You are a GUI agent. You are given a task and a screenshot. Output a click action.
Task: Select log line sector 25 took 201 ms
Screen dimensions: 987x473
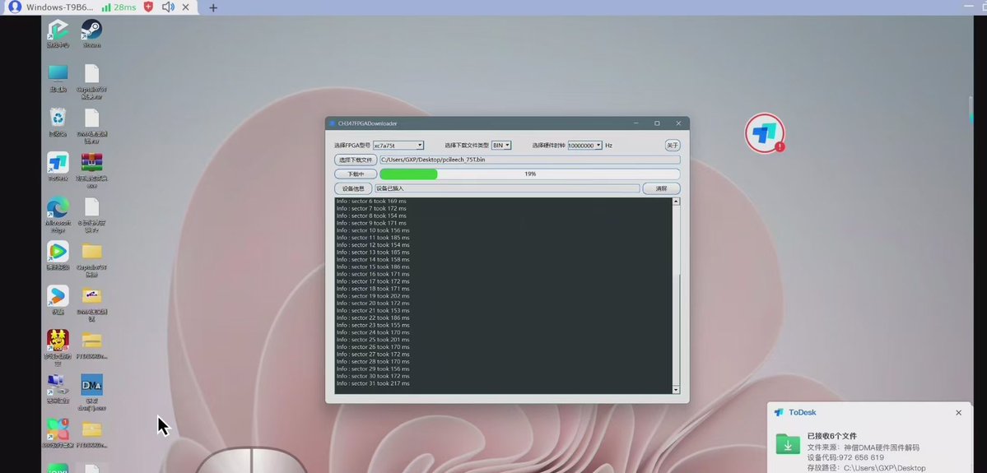(373, 340)
